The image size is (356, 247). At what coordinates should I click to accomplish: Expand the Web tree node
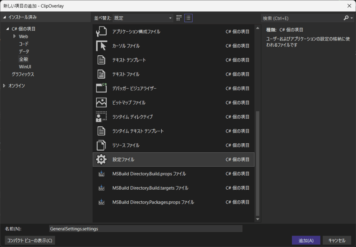tap(15, 36)
